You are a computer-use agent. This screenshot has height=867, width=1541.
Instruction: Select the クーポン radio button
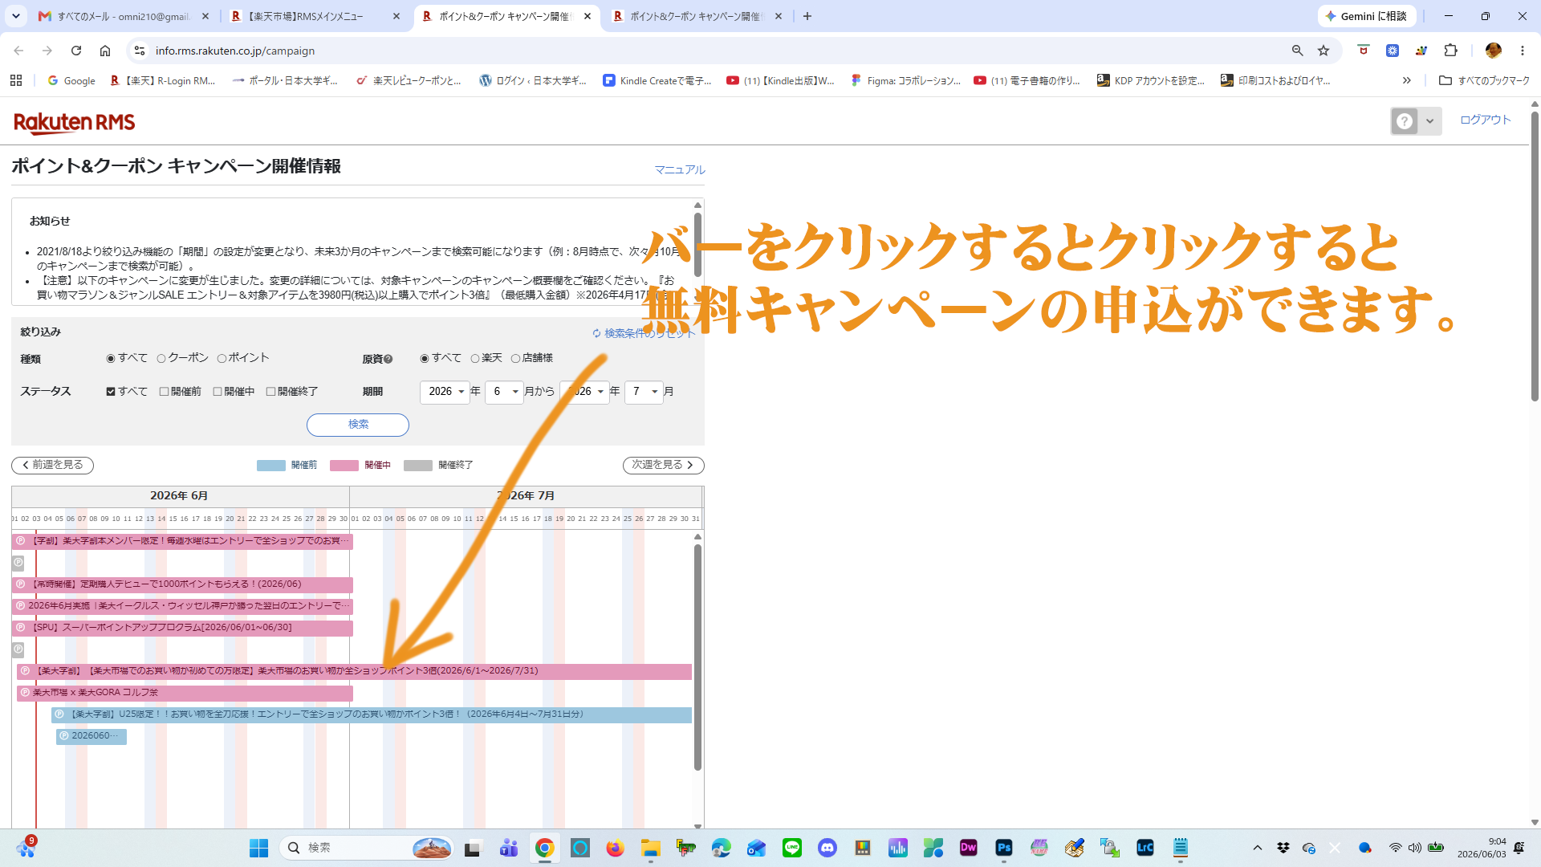[x=161, y=359]
